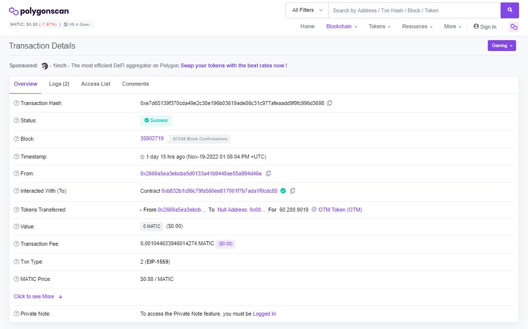Open the Logs (2) tab
This screenshot has width=528, height=329.
pos(59,84)
